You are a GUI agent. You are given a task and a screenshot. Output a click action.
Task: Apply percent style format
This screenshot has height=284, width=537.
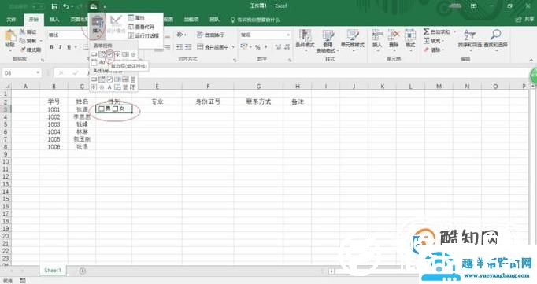(257, 47)
